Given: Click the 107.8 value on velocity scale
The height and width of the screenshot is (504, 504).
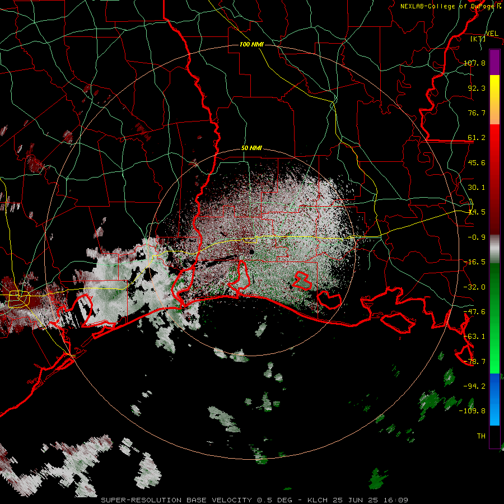Looking at the screenshot, I should (x=474, y=63).
